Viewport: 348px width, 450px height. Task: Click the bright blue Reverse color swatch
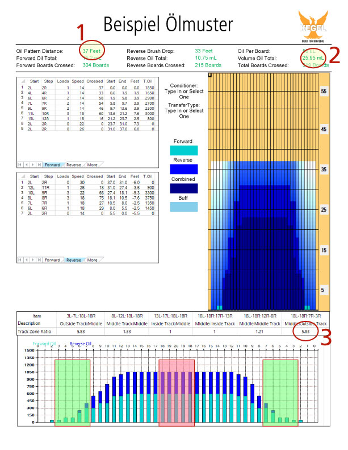[x=184, y=170]
